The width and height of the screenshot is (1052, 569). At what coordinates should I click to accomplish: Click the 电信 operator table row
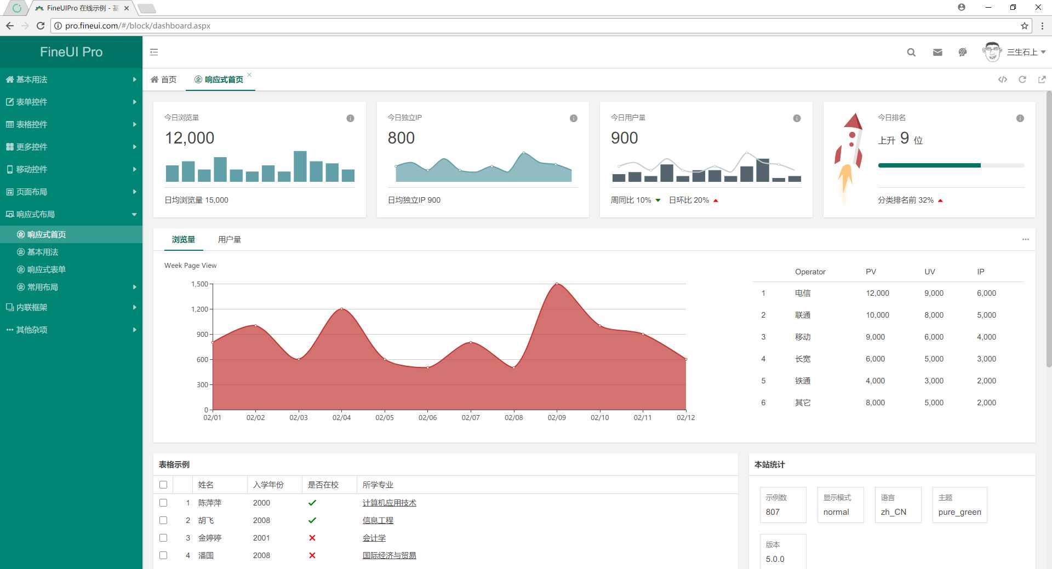click(888, 293)
